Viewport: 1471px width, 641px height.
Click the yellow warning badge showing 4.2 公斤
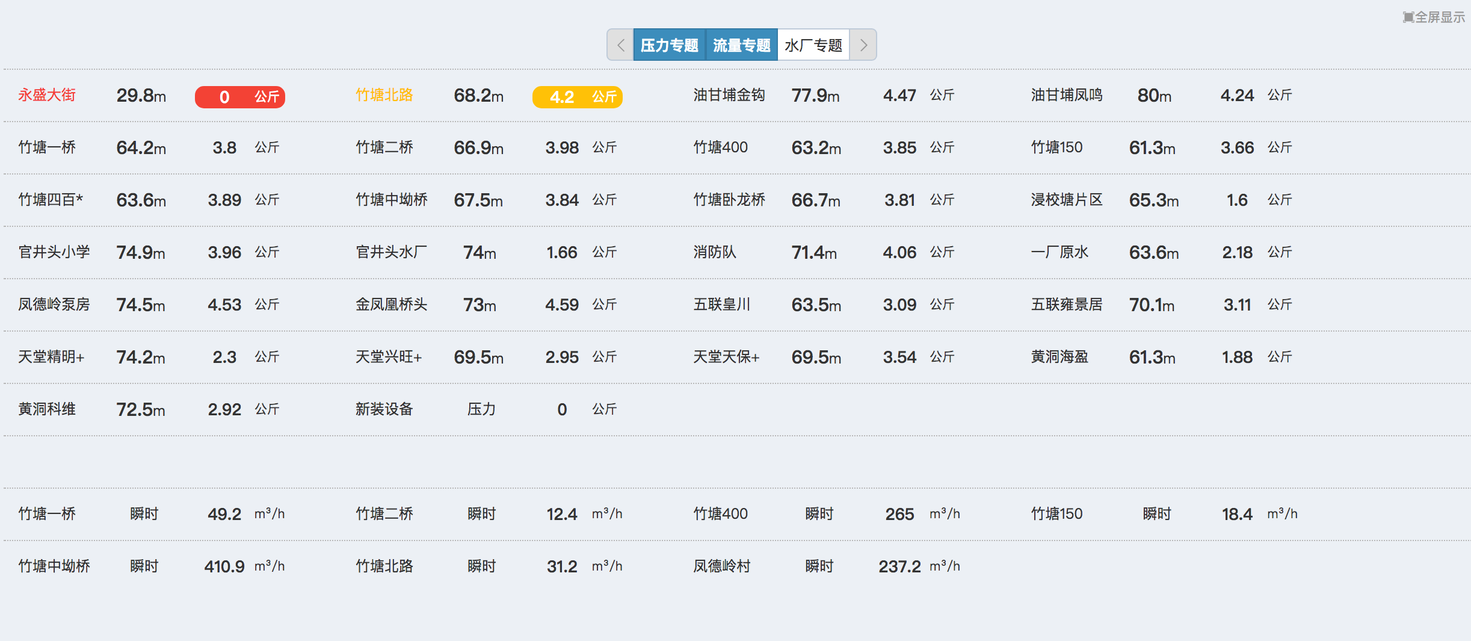click(x=577, y=96)
